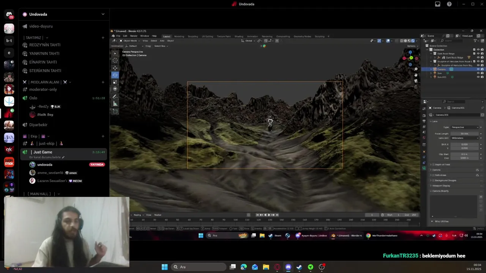Open the Discord icon in Windows taskbar
The width and height of the screenshot is (486, 273).
coord(288,267)
